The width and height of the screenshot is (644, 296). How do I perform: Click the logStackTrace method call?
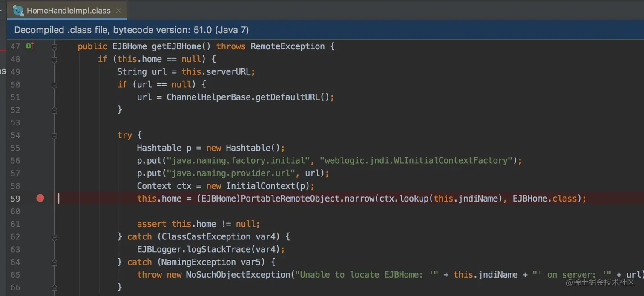click(216, 249)
